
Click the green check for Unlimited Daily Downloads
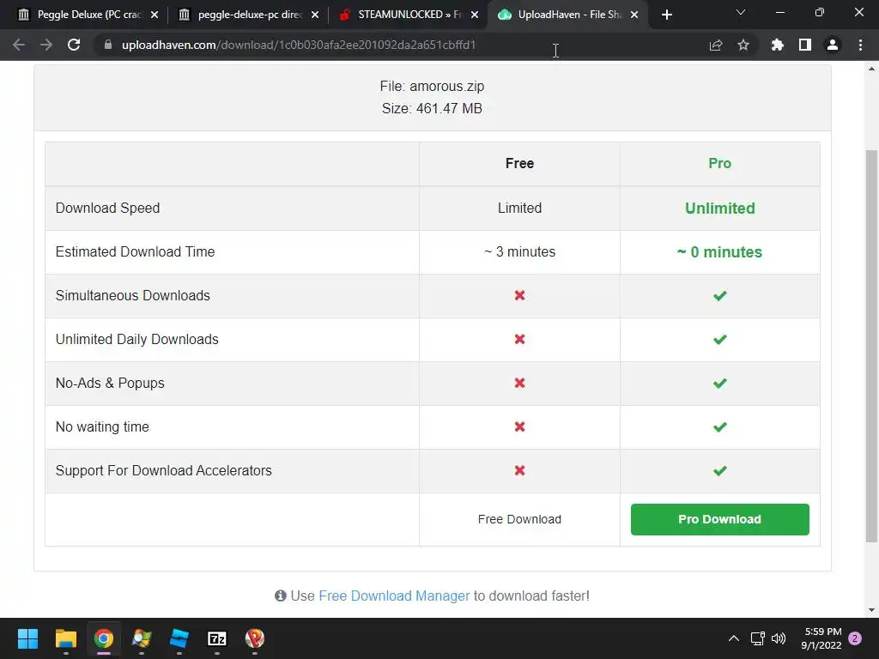(x=720, y=339)
